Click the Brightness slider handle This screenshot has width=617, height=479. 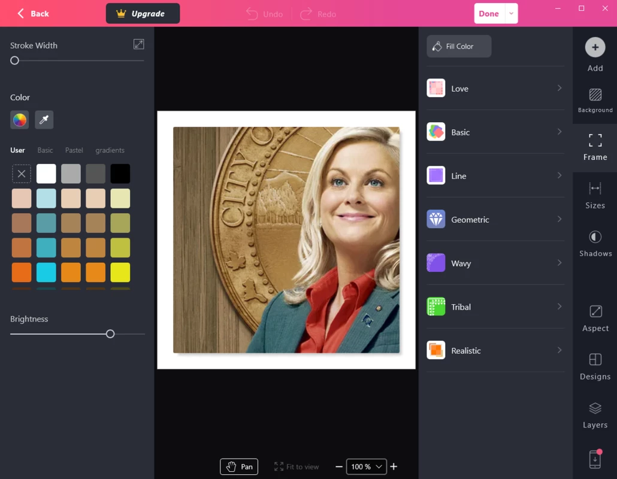pos(110,334)
